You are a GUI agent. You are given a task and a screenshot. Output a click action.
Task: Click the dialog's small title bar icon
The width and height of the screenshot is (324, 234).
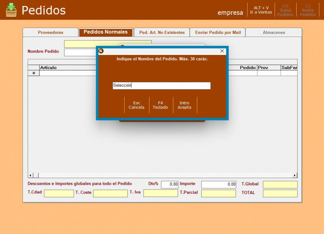click(101, 51)
